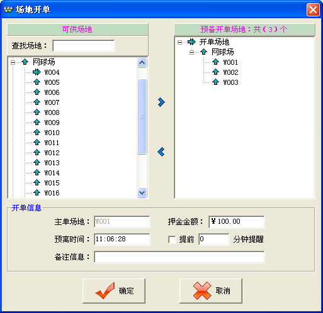Click the double-arrow icon of 开单场地 root
The width and height of the screenshot is (323, 313).
click(x=191, y=42)
